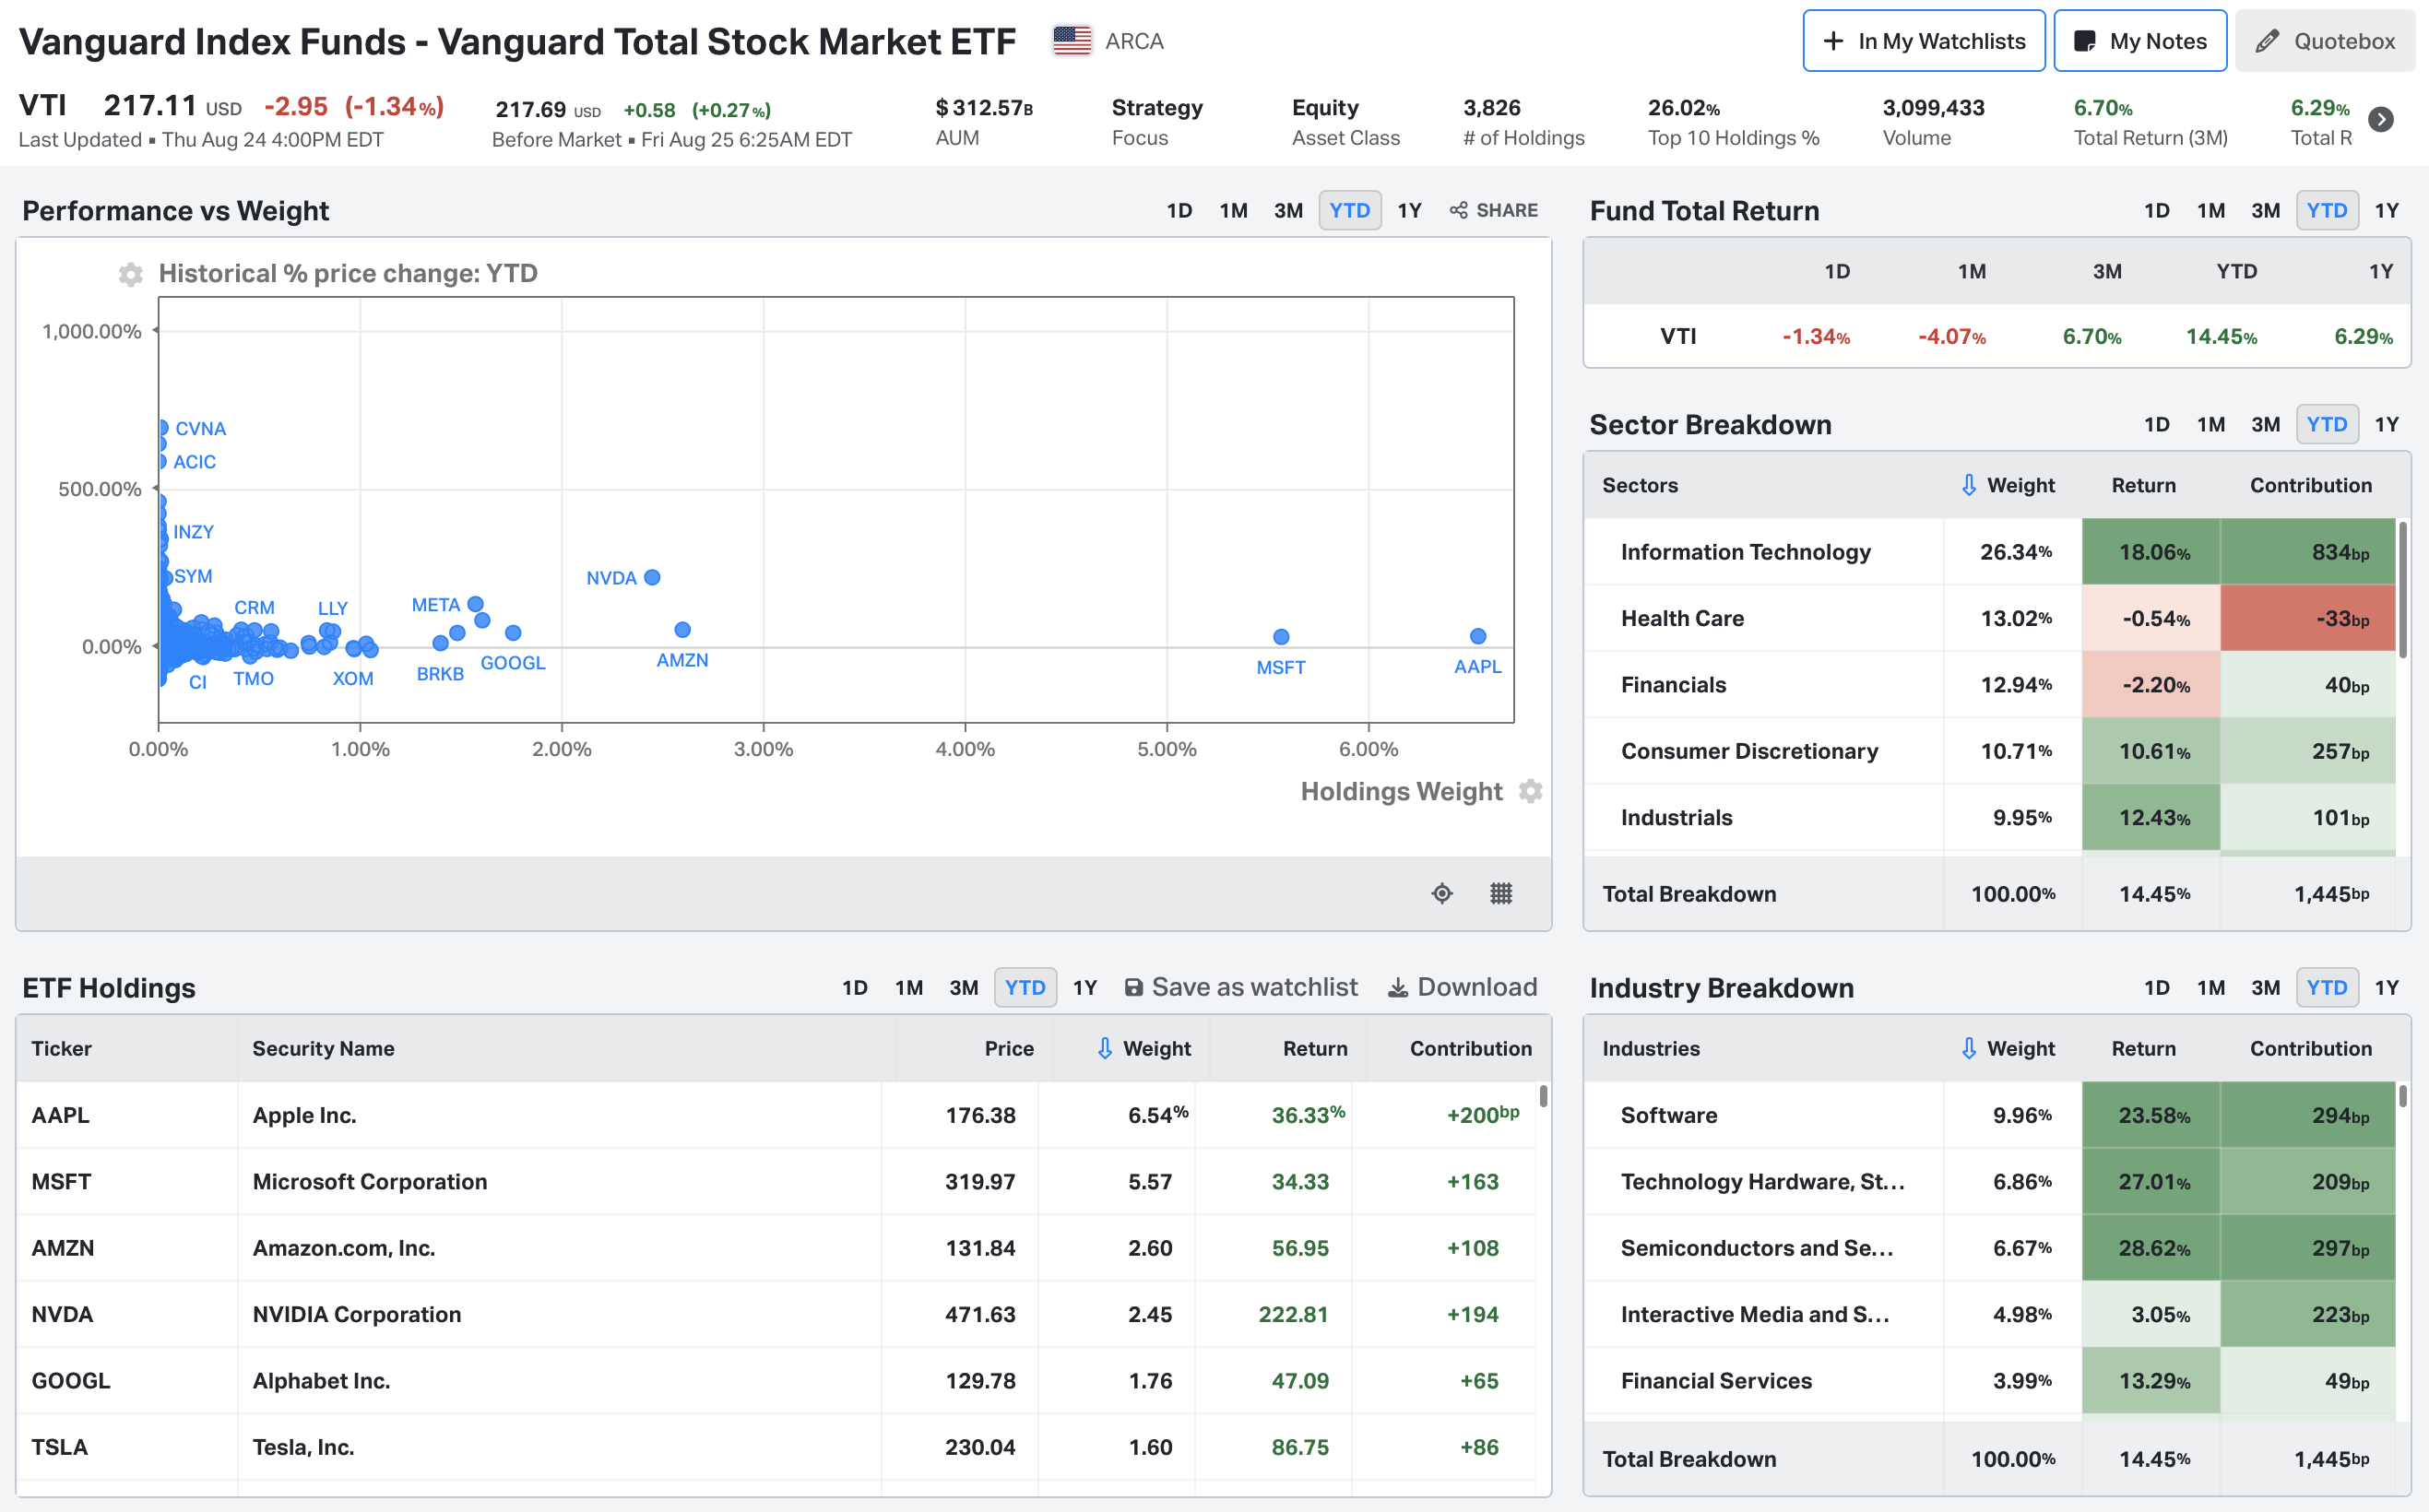Click the crosshair recenter chart icon
This screenshot has width=2429, height=1512.
click(x=1442, y=893)
